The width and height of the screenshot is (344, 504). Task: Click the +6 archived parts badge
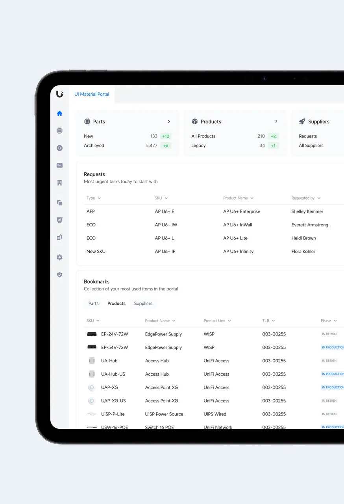point(166,146)
